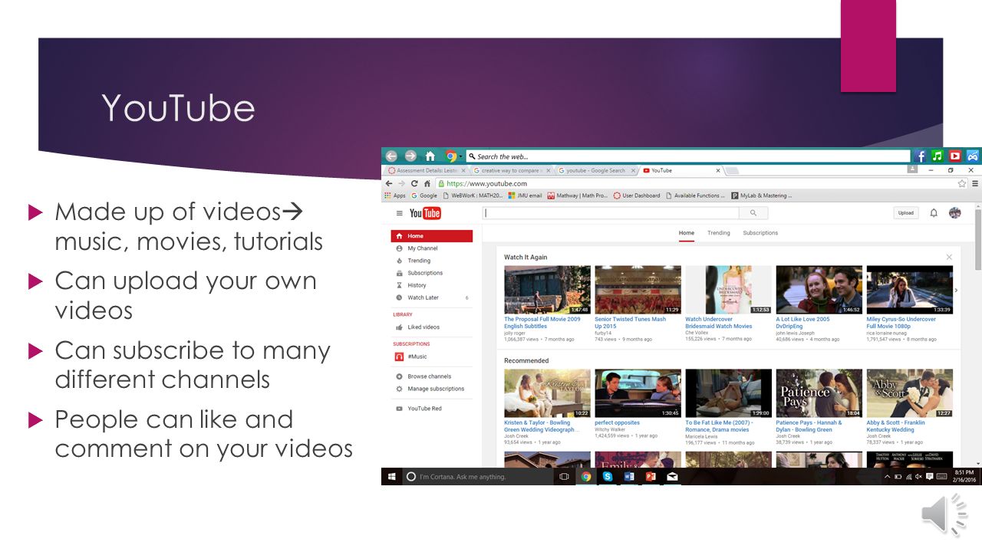
Task: Switch to 'creative way to compare' tab
Action: click(511, 170)
